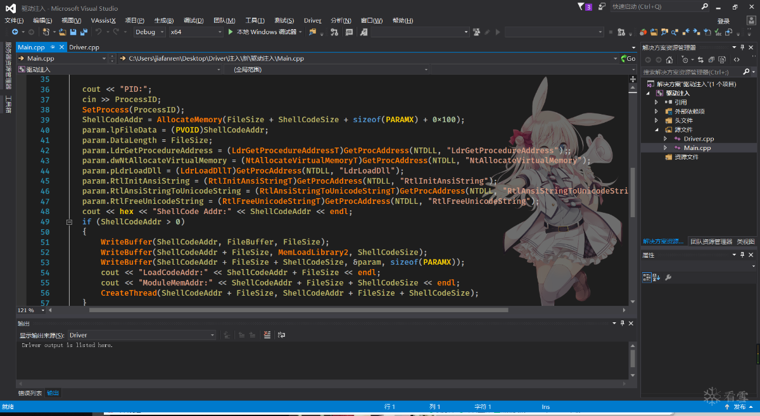Click the sync with active document icon

tap(700, 60)
